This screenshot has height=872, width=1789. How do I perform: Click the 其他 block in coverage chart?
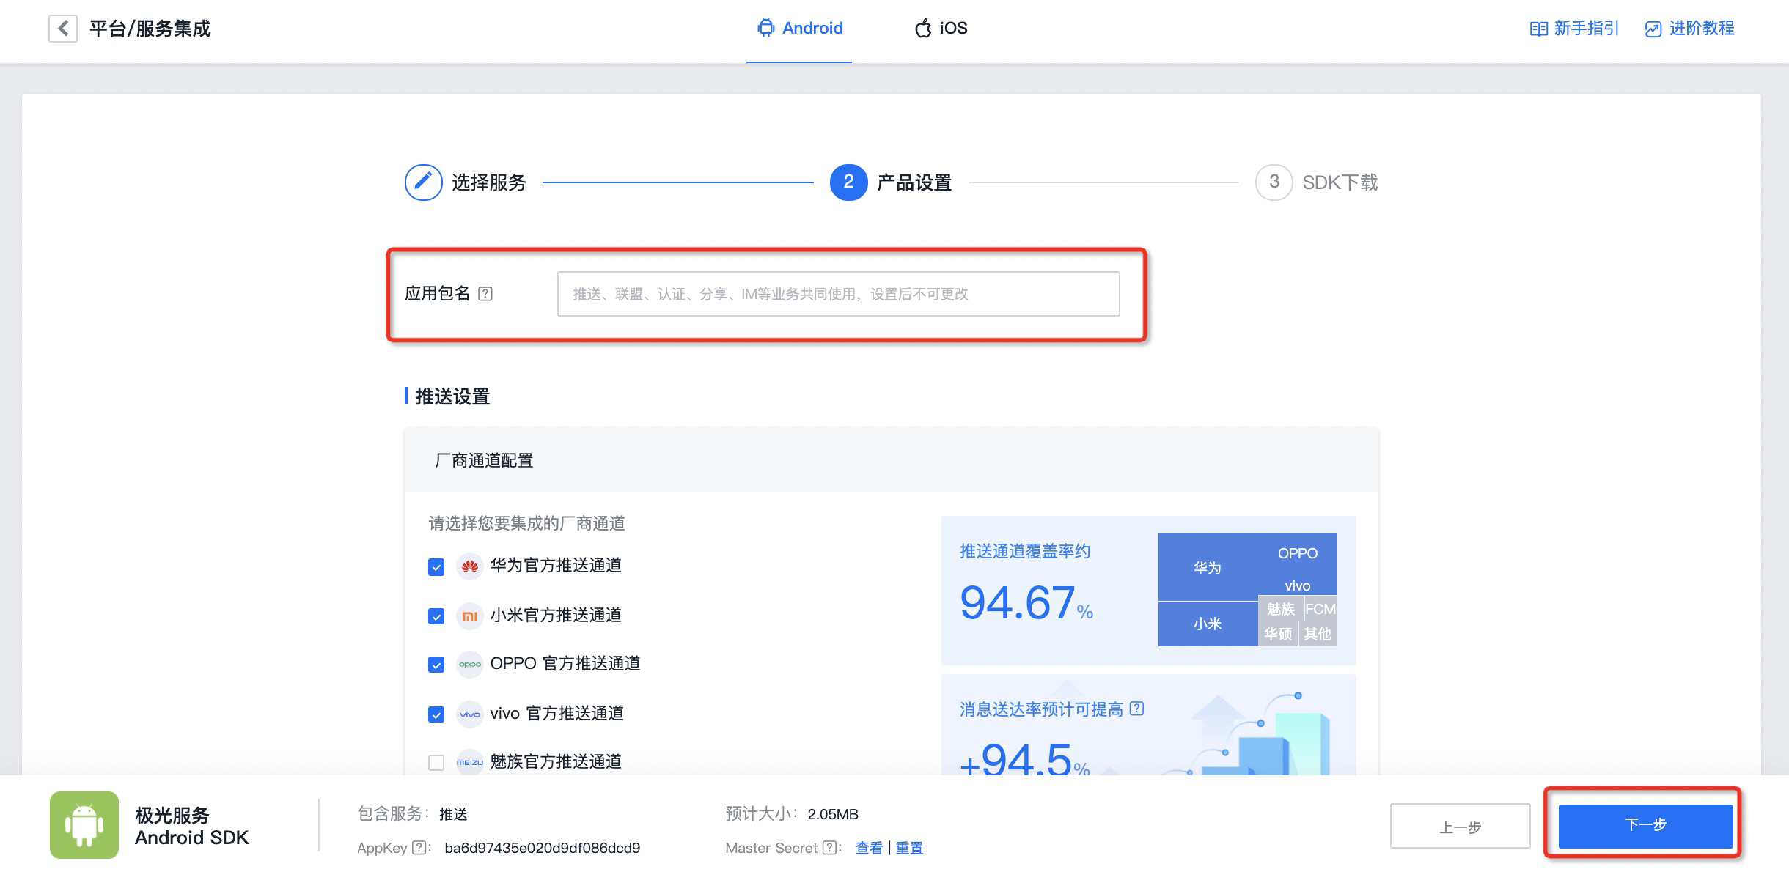click(1318, 634)
